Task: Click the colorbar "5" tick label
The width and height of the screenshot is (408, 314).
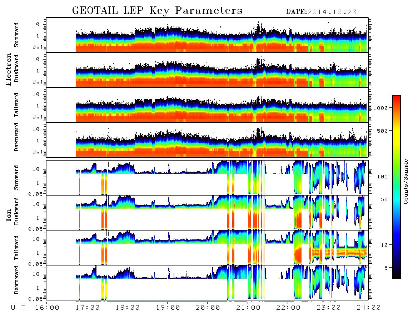Action: 386,268
